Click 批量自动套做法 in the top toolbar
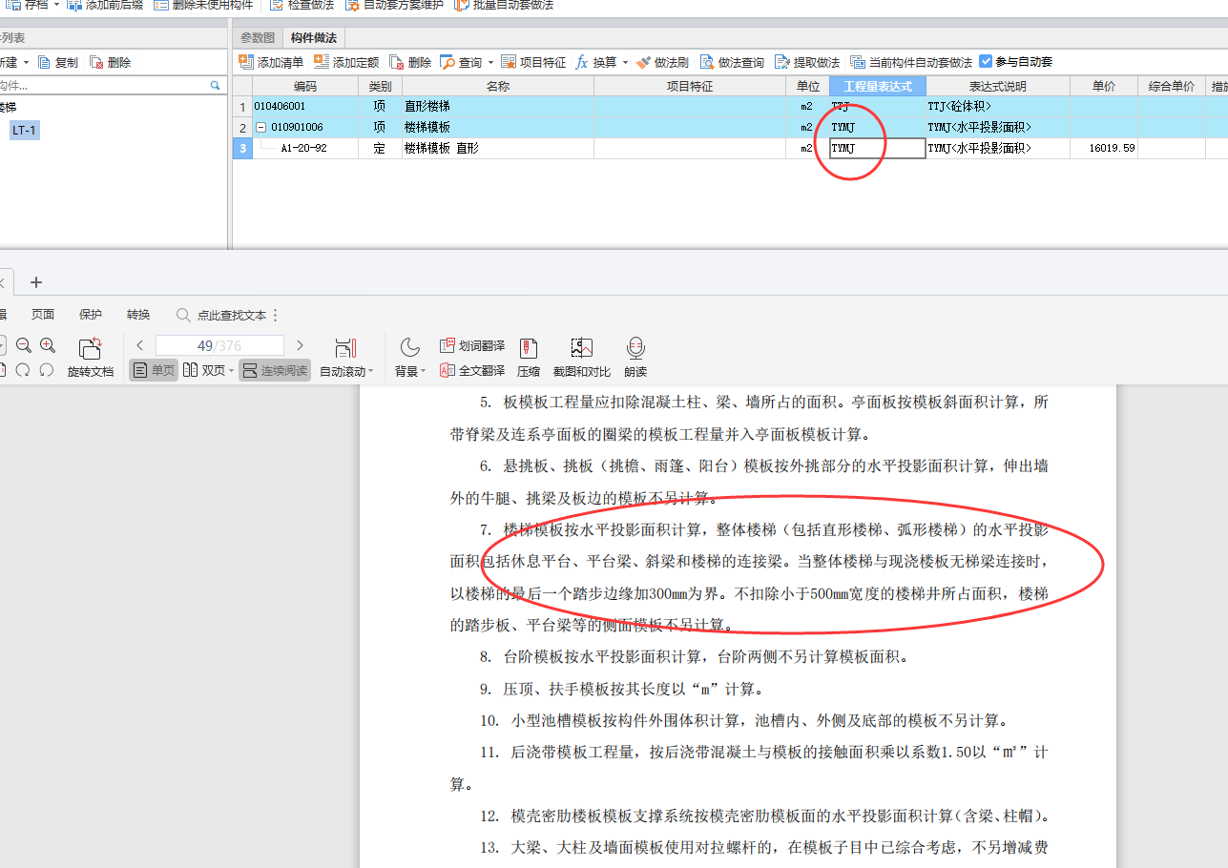Viewport: 1228px width, 868px height. (x=503, y=6)
